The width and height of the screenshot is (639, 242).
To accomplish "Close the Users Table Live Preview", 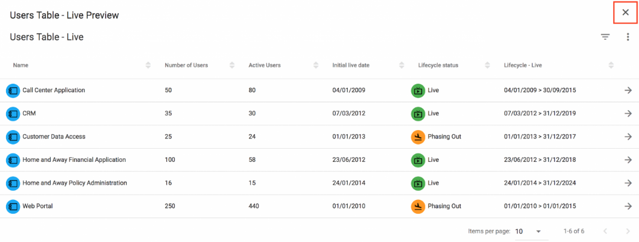I will [625, 13].
